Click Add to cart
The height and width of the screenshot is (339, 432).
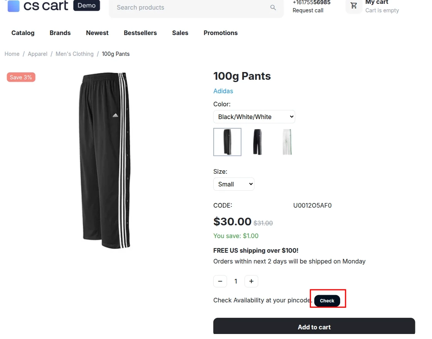pos(314,327)
